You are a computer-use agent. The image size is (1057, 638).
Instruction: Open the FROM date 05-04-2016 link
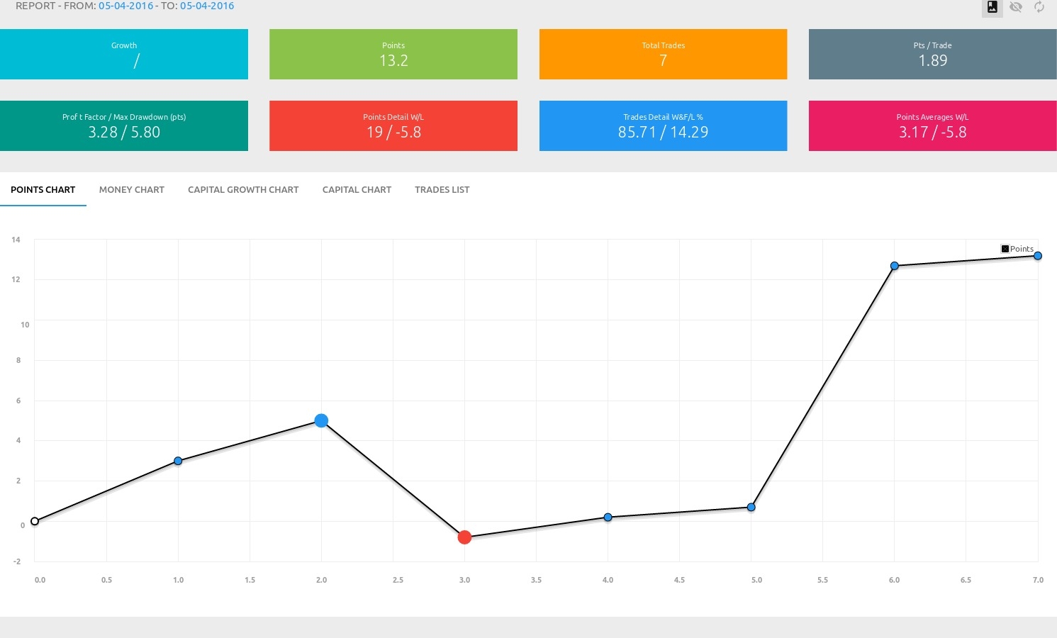tap(126, 6)
